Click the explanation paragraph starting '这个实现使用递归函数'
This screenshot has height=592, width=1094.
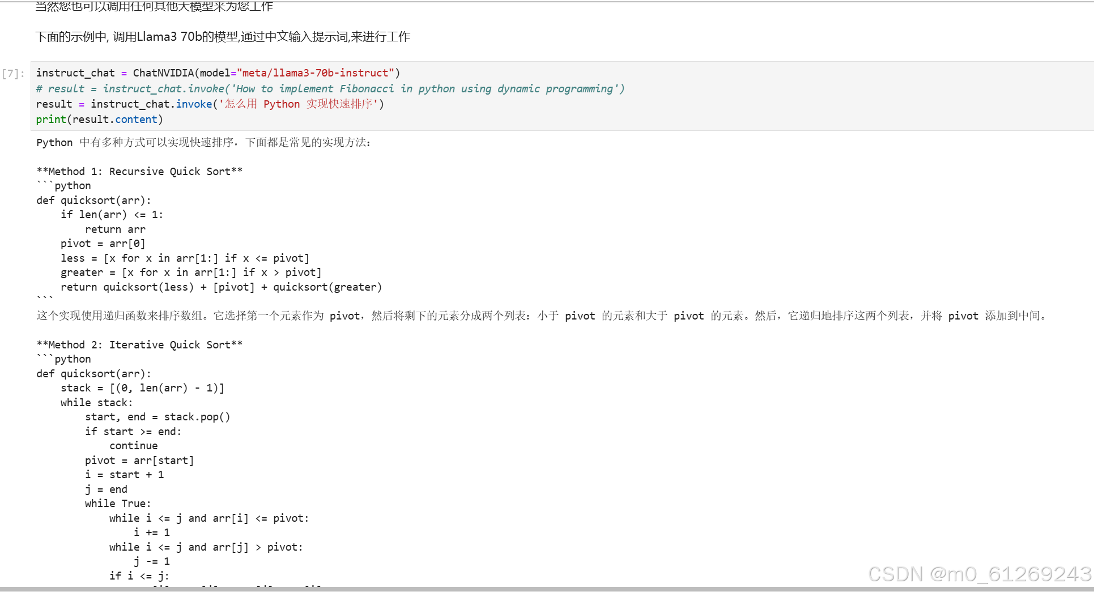(542, 316)
